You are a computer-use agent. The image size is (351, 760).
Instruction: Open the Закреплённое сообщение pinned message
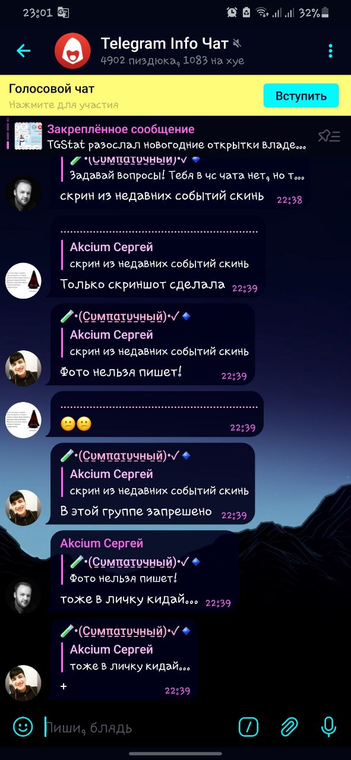[x=176, y=137]
